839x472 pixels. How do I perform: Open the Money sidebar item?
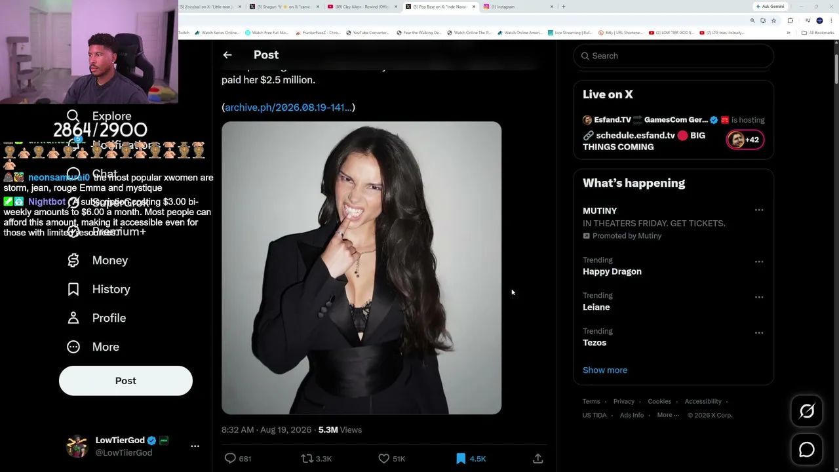(x=98, y=260)
